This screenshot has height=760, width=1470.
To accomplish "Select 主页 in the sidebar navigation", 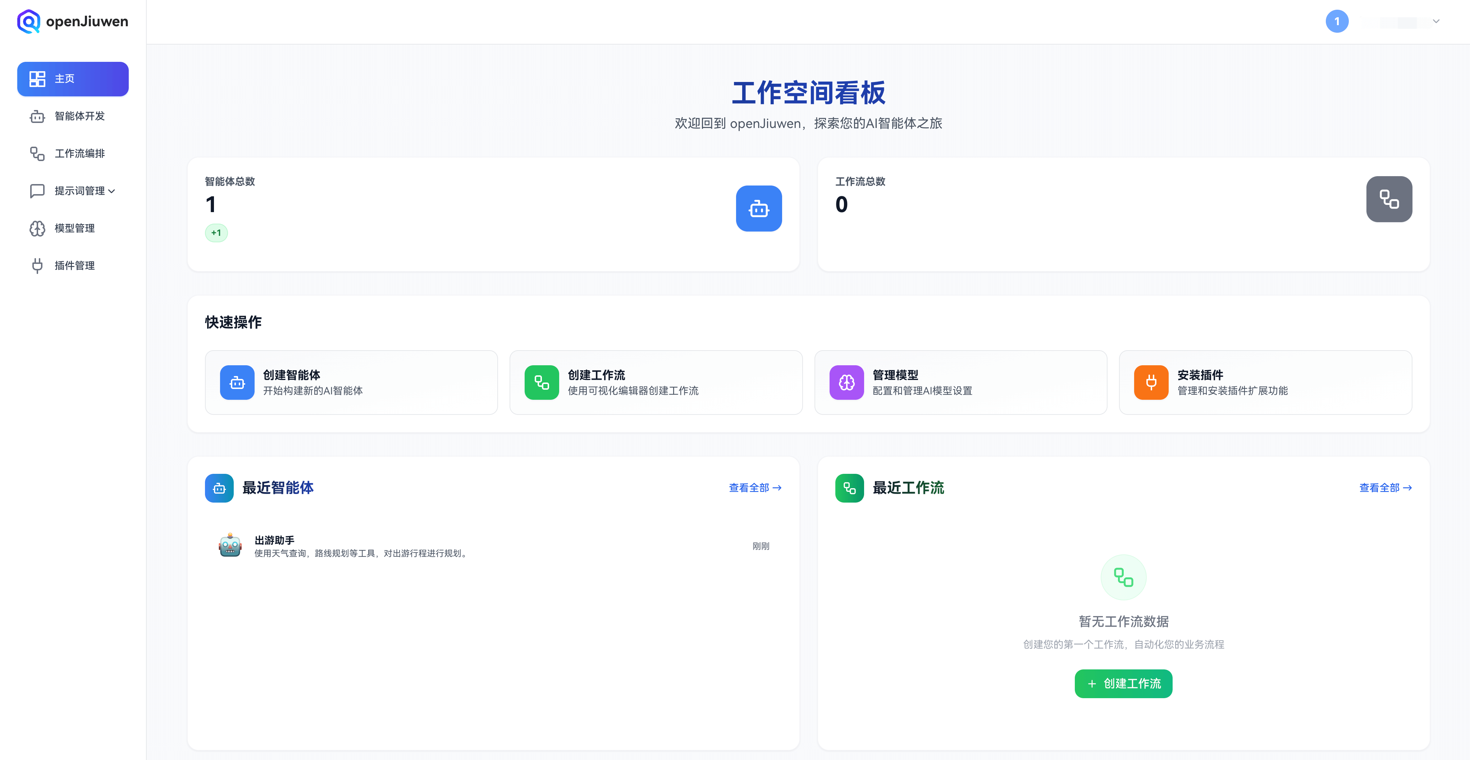I will [x=73, y=79].
